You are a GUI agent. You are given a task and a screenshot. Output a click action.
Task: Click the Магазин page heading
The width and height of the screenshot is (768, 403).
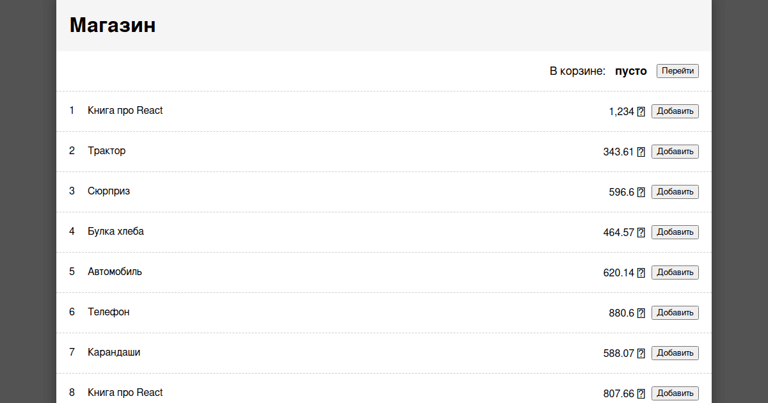pos(113,25)
